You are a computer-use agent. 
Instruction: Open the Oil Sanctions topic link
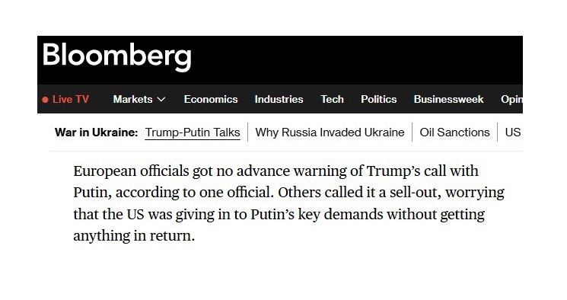point(454,132)
